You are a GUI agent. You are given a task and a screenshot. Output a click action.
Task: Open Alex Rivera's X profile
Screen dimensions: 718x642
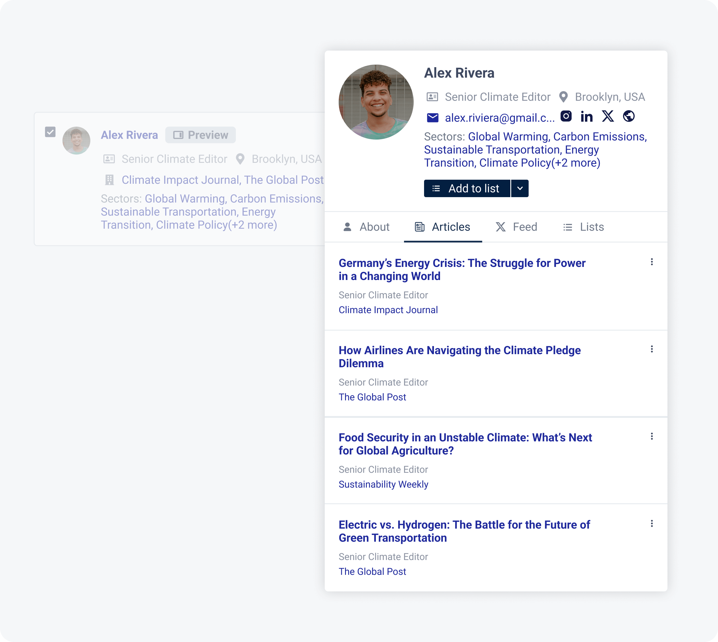click(x=608, y=116)
